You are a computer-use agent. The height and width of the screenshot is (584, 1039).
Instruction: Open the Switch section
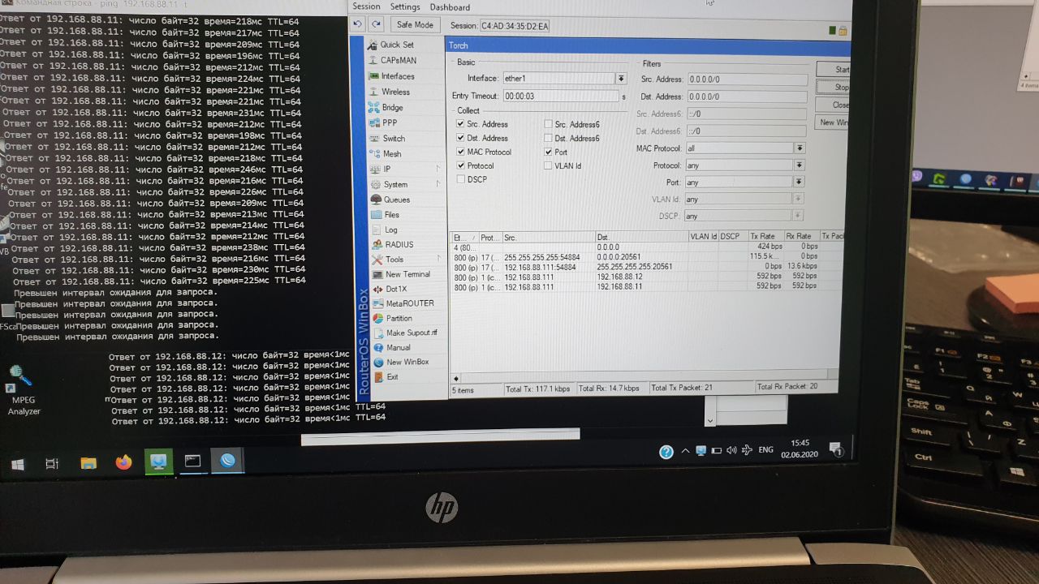394,138
